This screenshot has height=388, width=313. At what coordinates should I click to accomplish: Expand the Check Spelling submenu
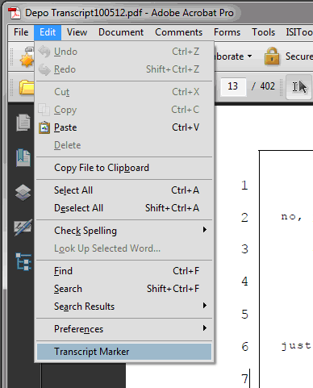[x=124, y=231]
